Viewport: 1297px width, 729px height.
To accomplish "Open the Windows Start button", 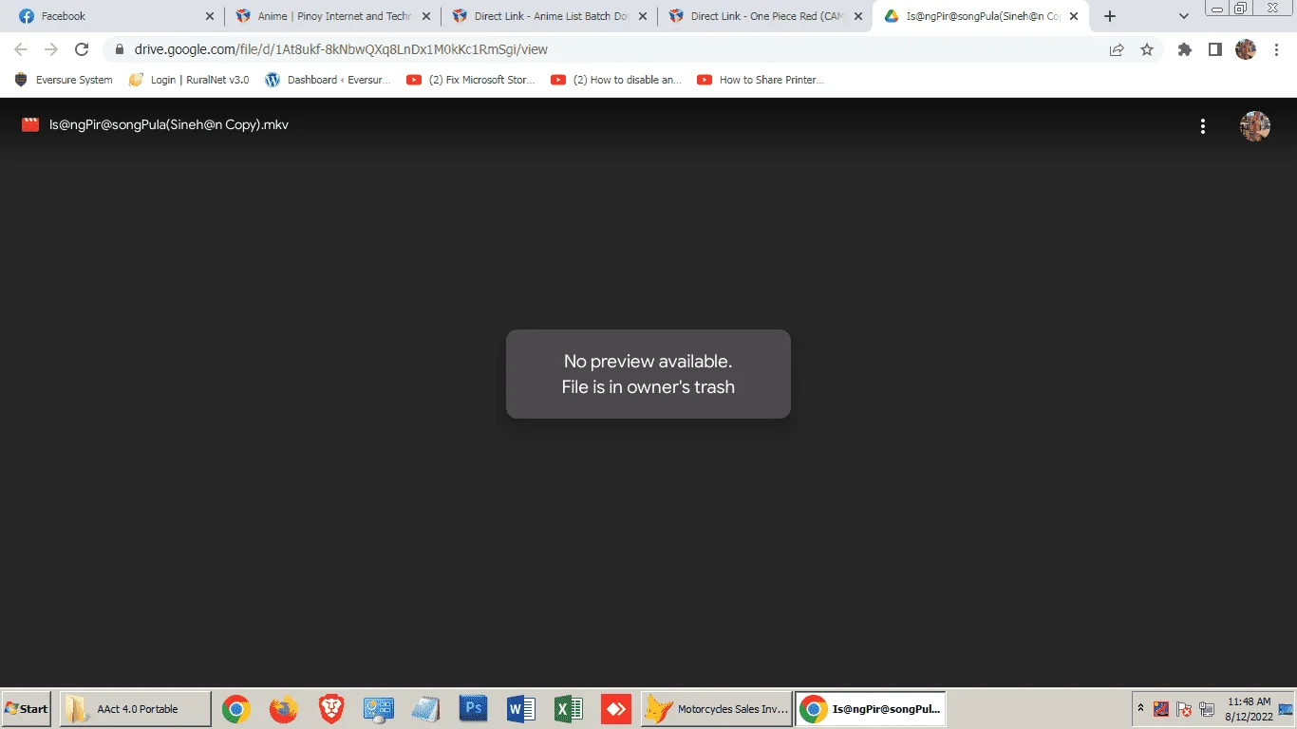I will [x=27, y=709].
